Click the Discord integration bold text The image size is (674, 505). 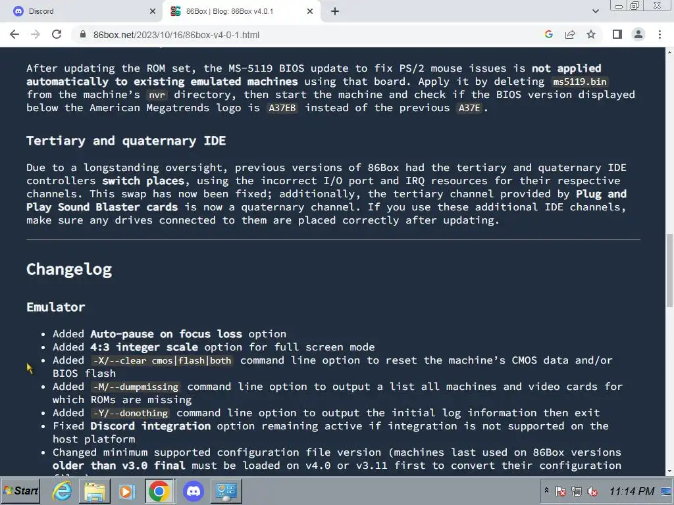(151, 426)
